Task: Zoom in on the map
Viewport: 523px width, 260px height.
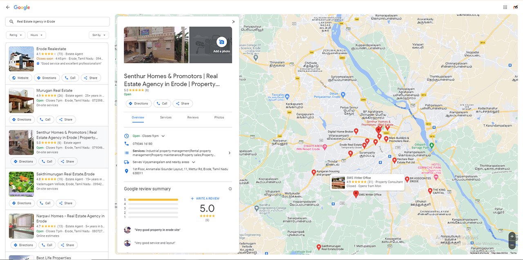Action: (x=512, y=236)
